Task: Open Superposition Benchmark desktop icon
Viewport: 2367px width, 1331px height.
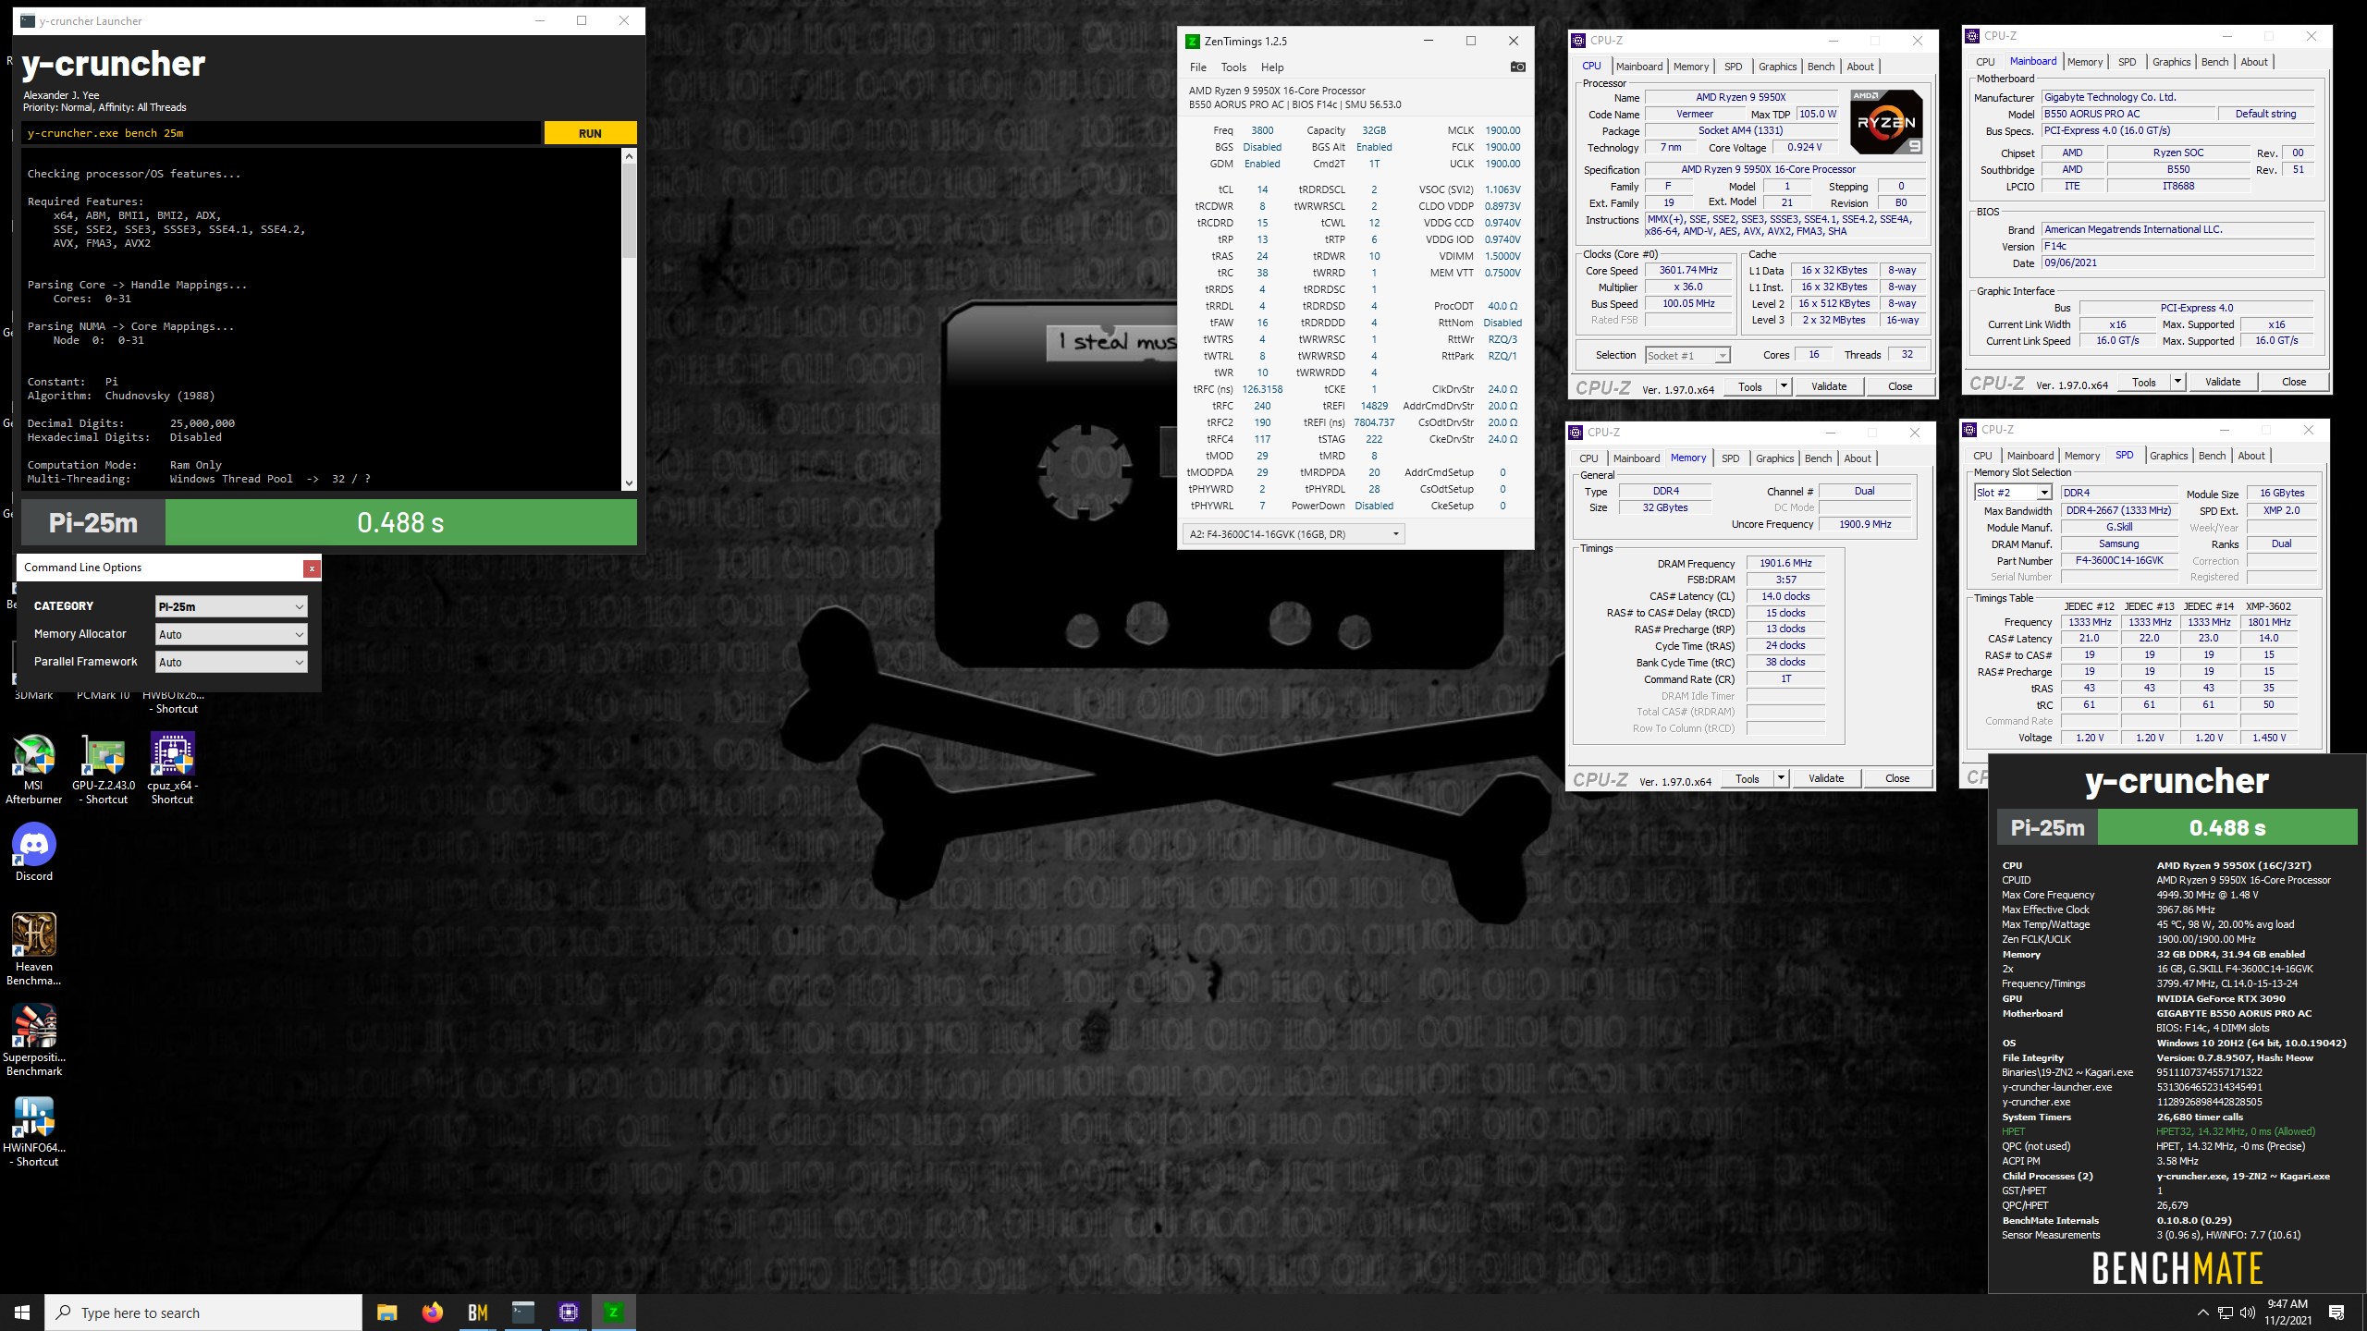Action: [34, 1040]
